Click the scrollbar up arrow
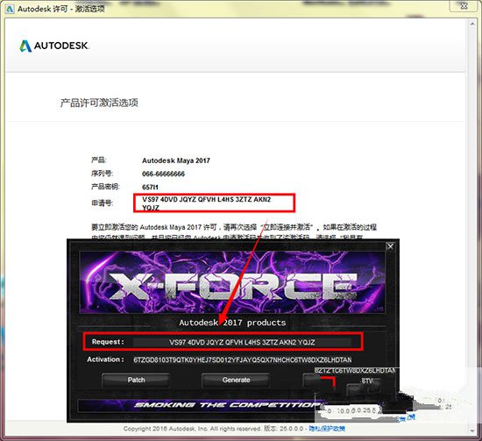Viewport: 482px width, 441px height. click(471, 24)
